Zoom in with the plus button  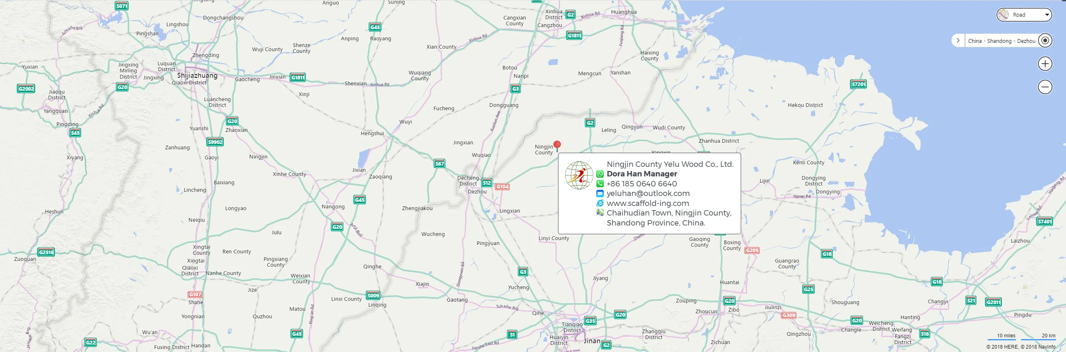[1045, 64]
